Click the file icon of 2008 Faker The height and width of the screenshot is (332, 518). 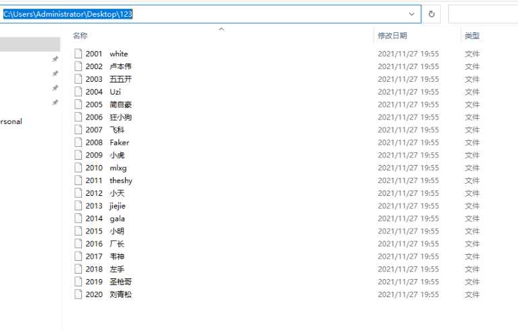79,142
